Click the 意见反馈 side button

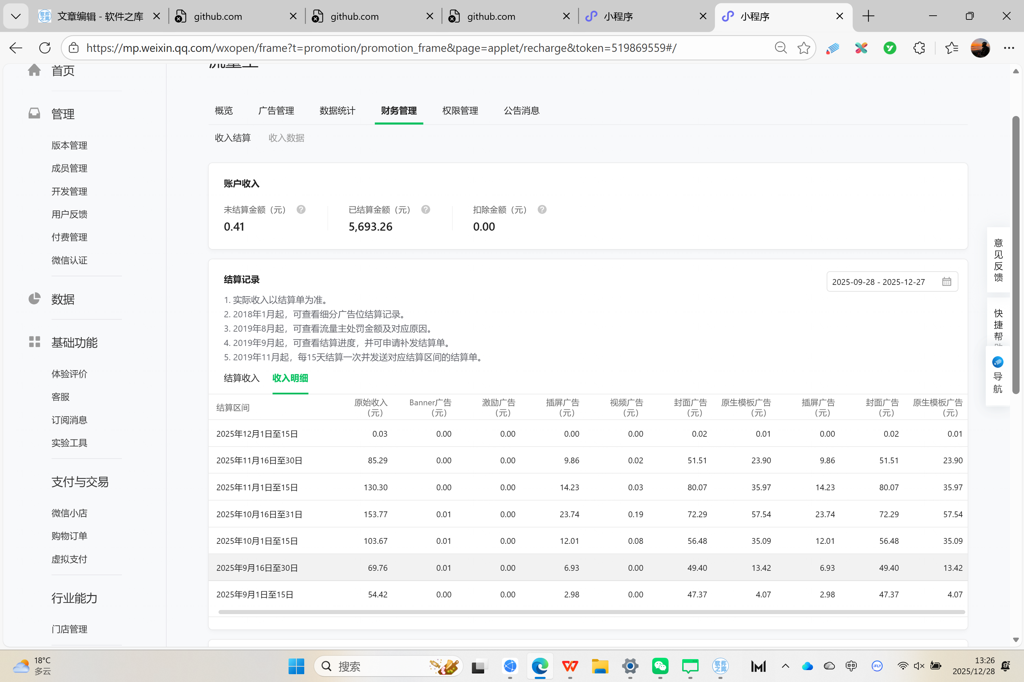(x=998, y=260)
